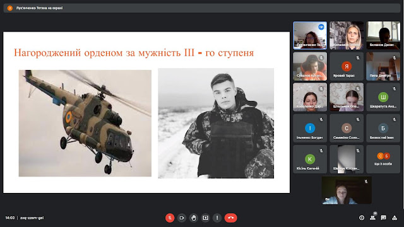
Task: Click muted mic icon on Пипа Дмитро tile
Action: coord(395,58)
